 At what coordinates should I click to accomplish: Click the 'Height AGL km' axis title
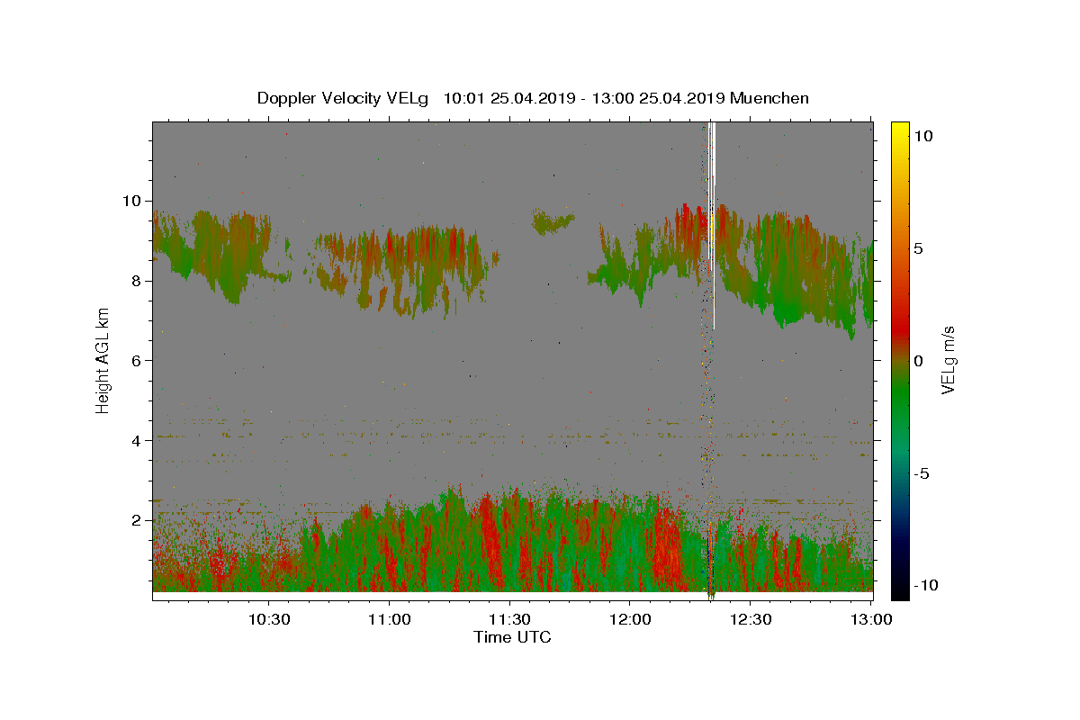103,360
